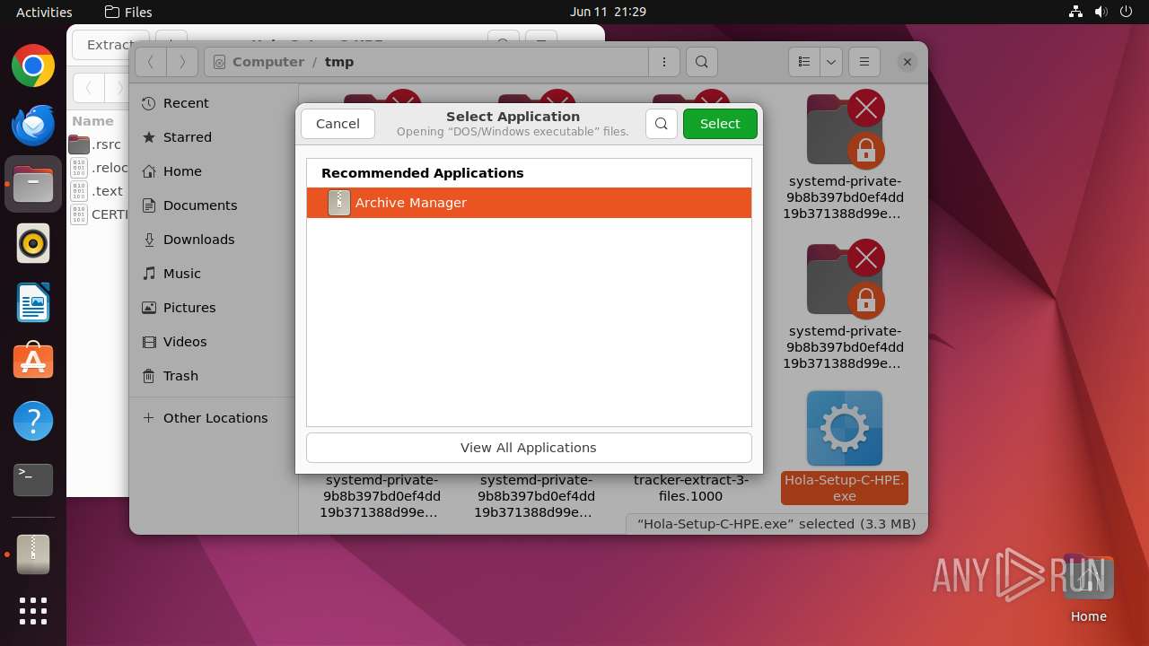Click the Name column header in Archive Manager

click(x=92, y=121)
